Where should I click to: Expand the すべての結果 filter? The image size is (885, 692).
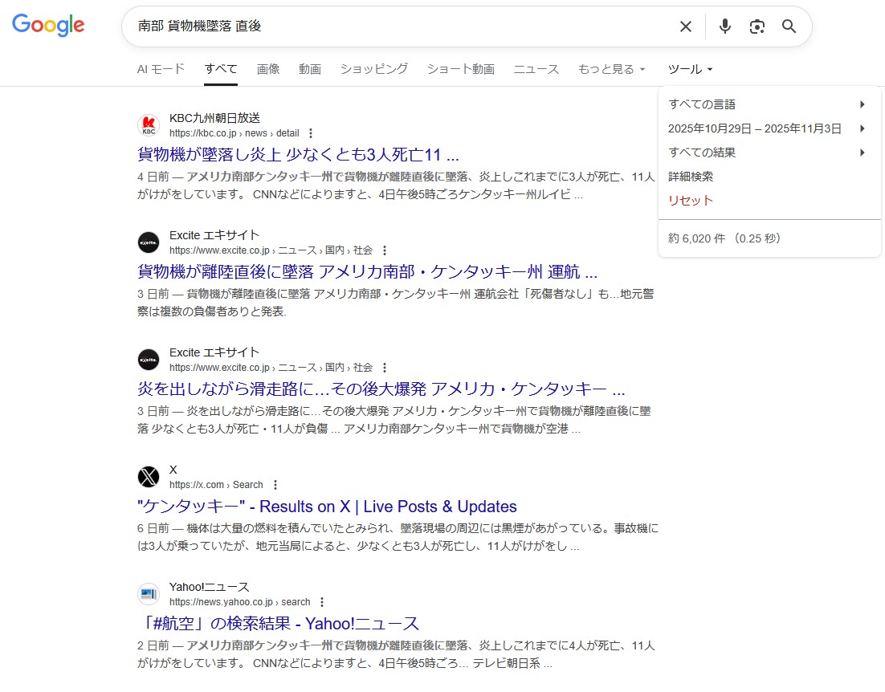pyautogui.click(x=767, y=153)
